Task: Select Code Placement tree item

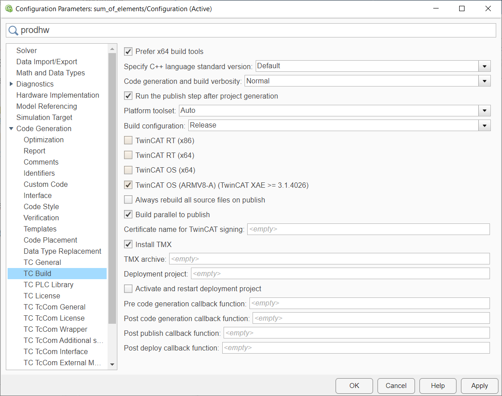Action: pyautogui.click(x=50, y=240)
